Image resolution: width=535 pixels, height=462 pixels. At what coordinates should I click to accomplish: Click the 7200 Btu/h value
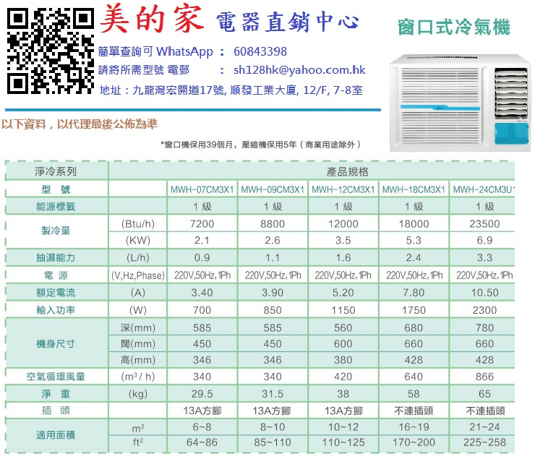pos(202,224)
